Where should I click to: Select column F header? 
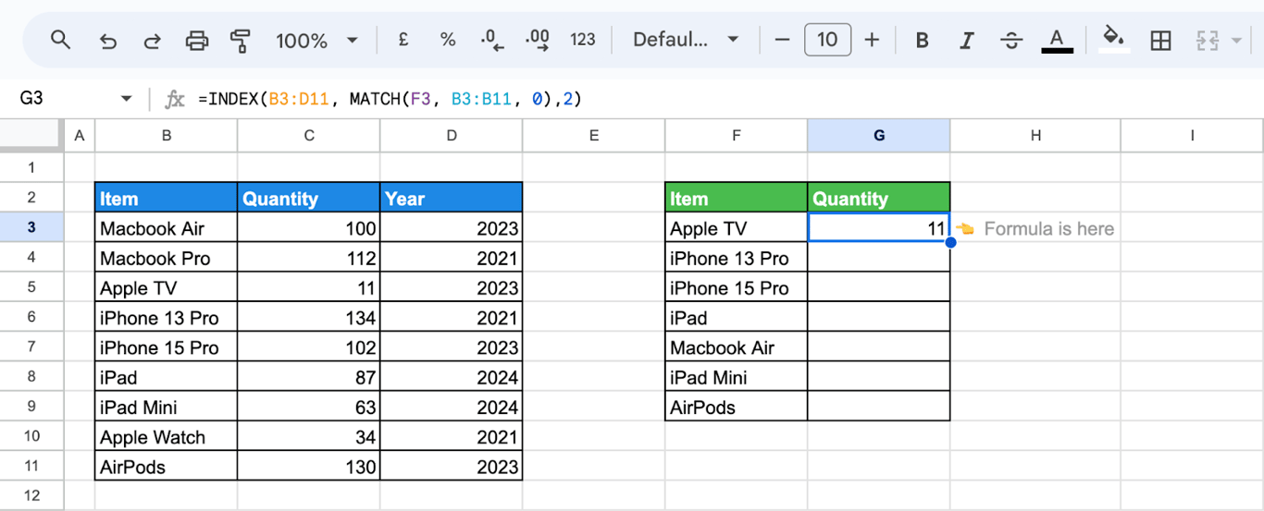point(736,135)
